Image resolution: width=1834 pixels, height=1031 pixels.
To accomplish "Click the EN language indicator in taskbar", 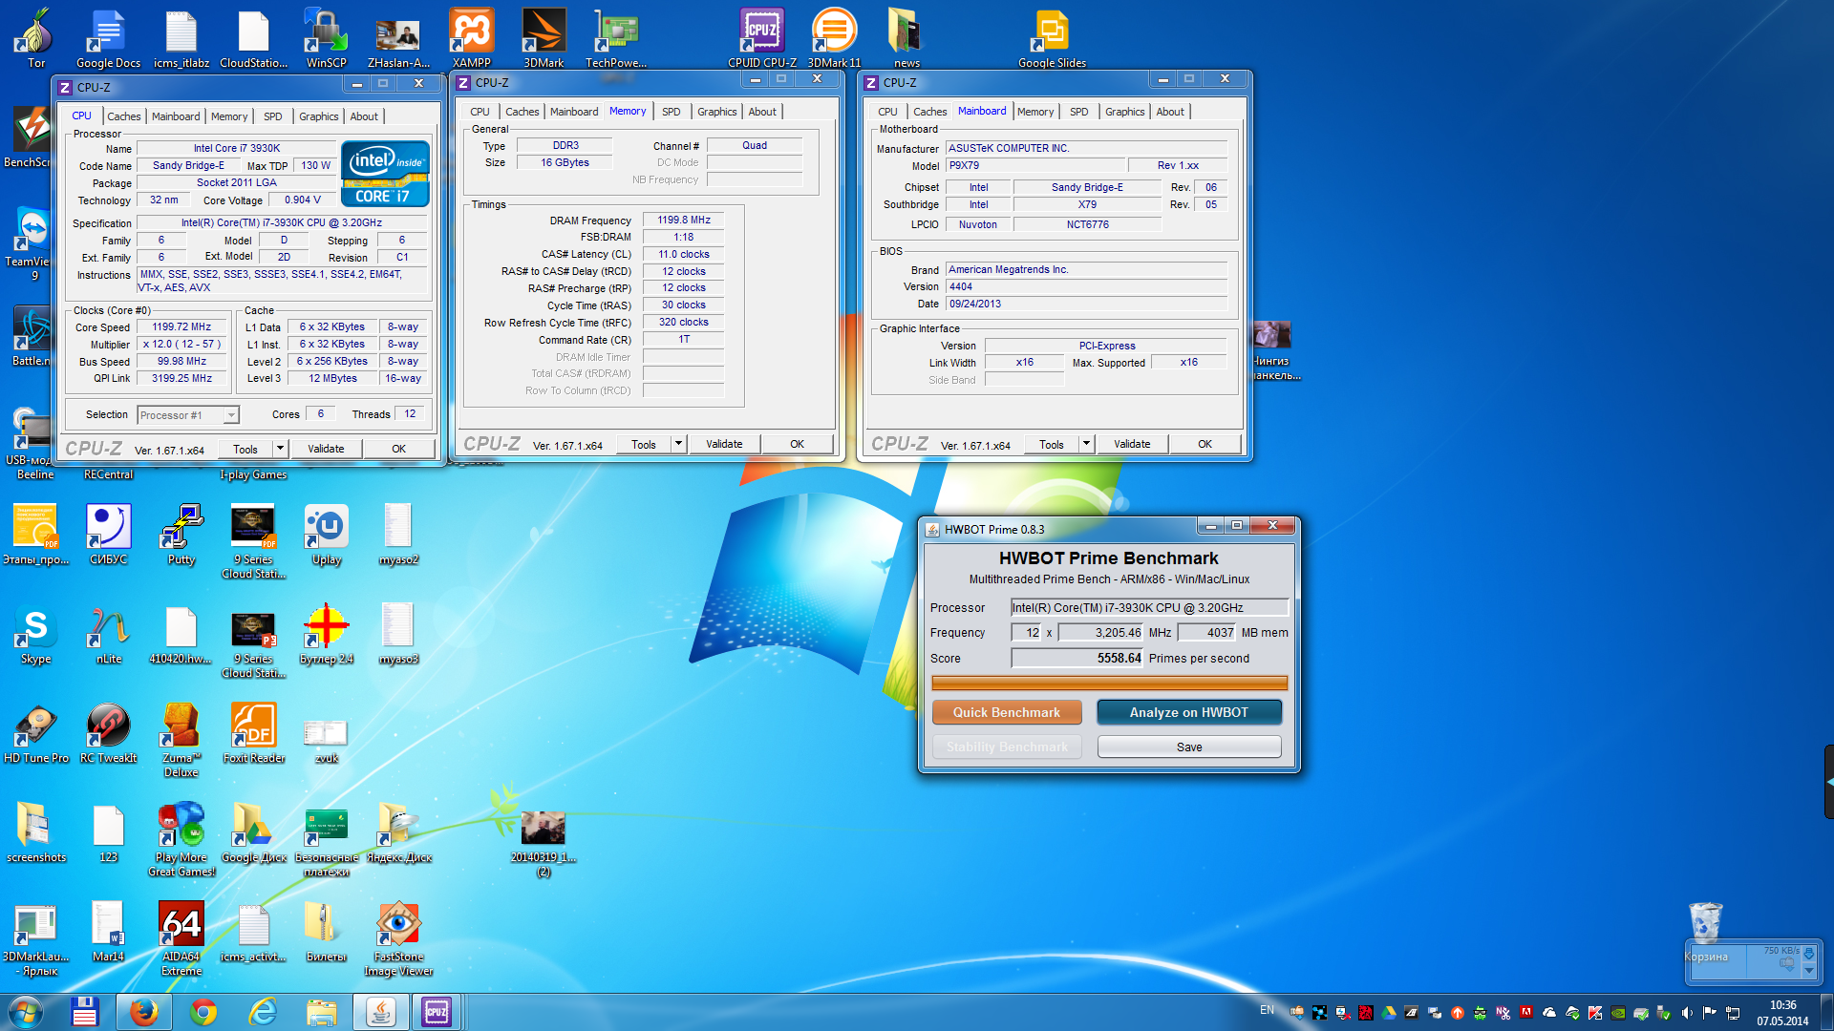I will pyautogui.click(x=1267, y=1010).
